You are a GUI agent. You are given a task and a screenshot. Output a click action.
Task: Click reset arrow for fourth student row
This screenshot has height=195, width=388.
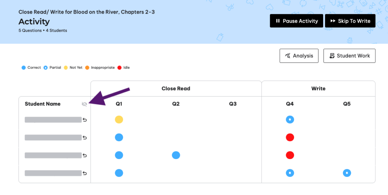(x=85, y=173)
